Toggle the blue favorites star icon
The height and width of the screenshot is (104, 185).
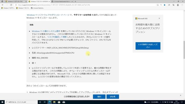[x=164, y=5]
